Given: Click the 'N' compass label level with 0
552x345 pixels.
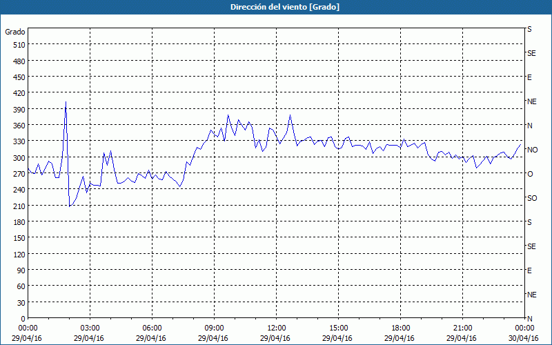Looking at the screenshot, I should 529,319.
